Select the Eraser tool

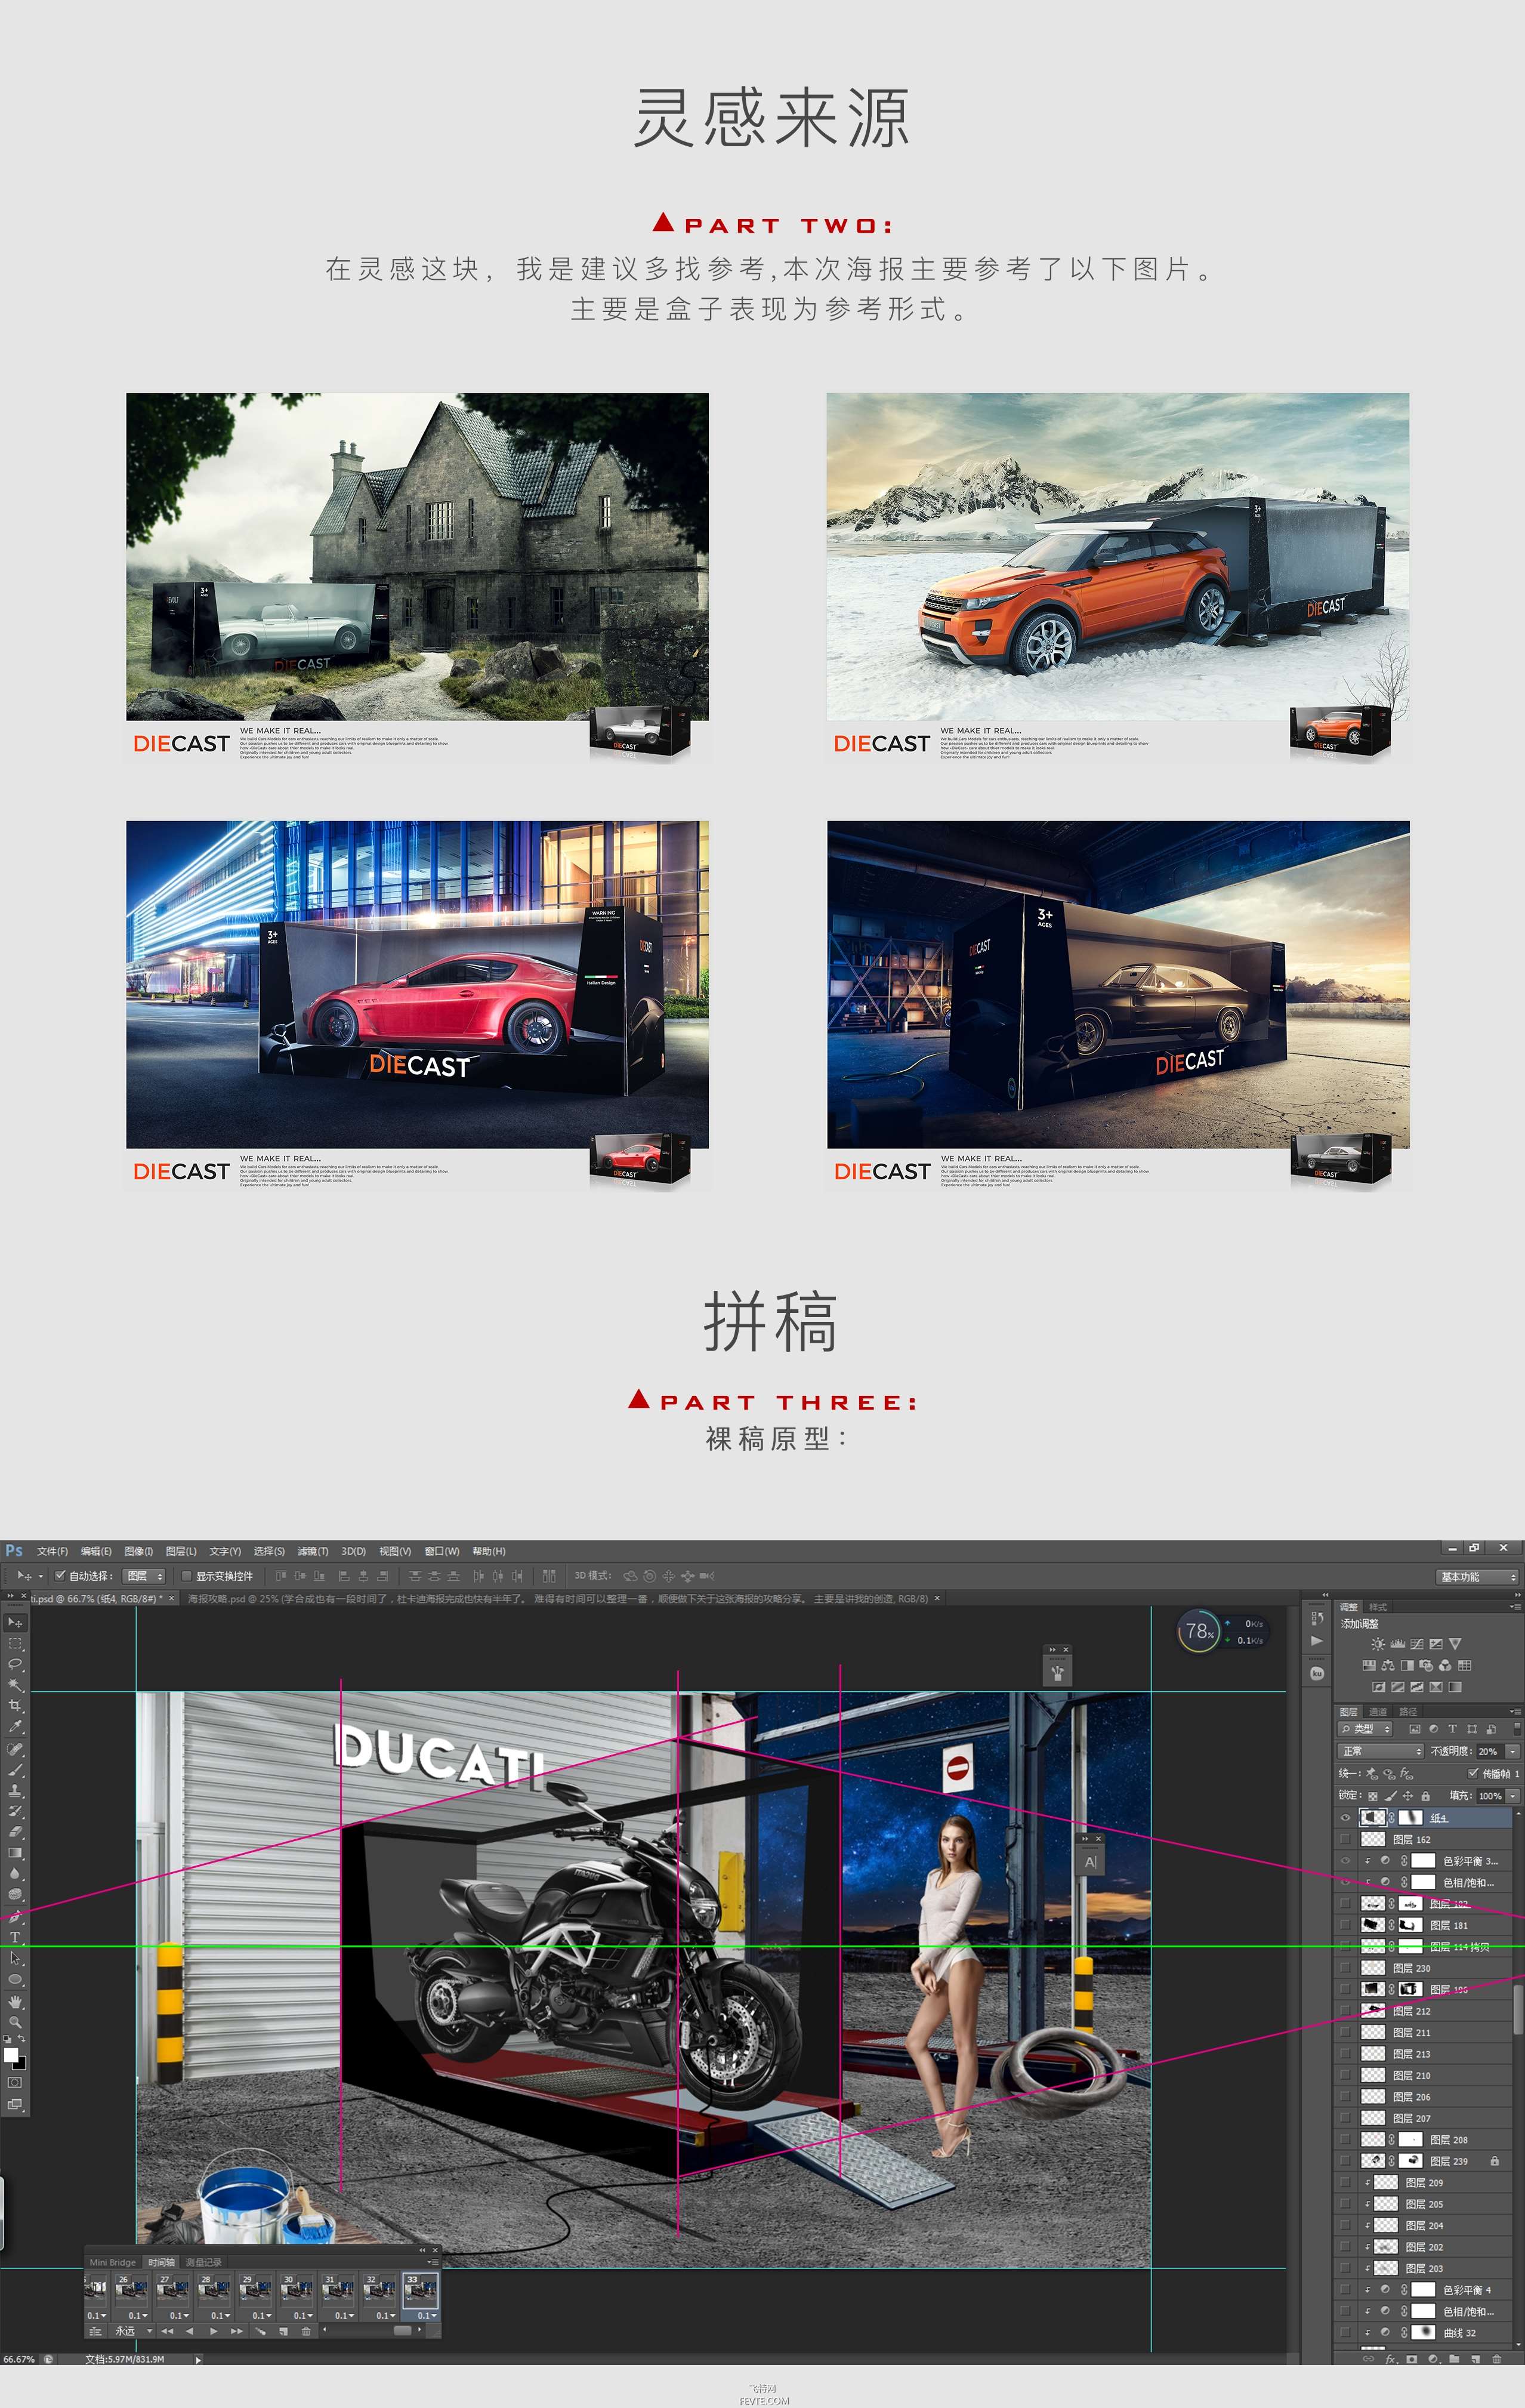pyautogui.click(x=15, y=1833)
